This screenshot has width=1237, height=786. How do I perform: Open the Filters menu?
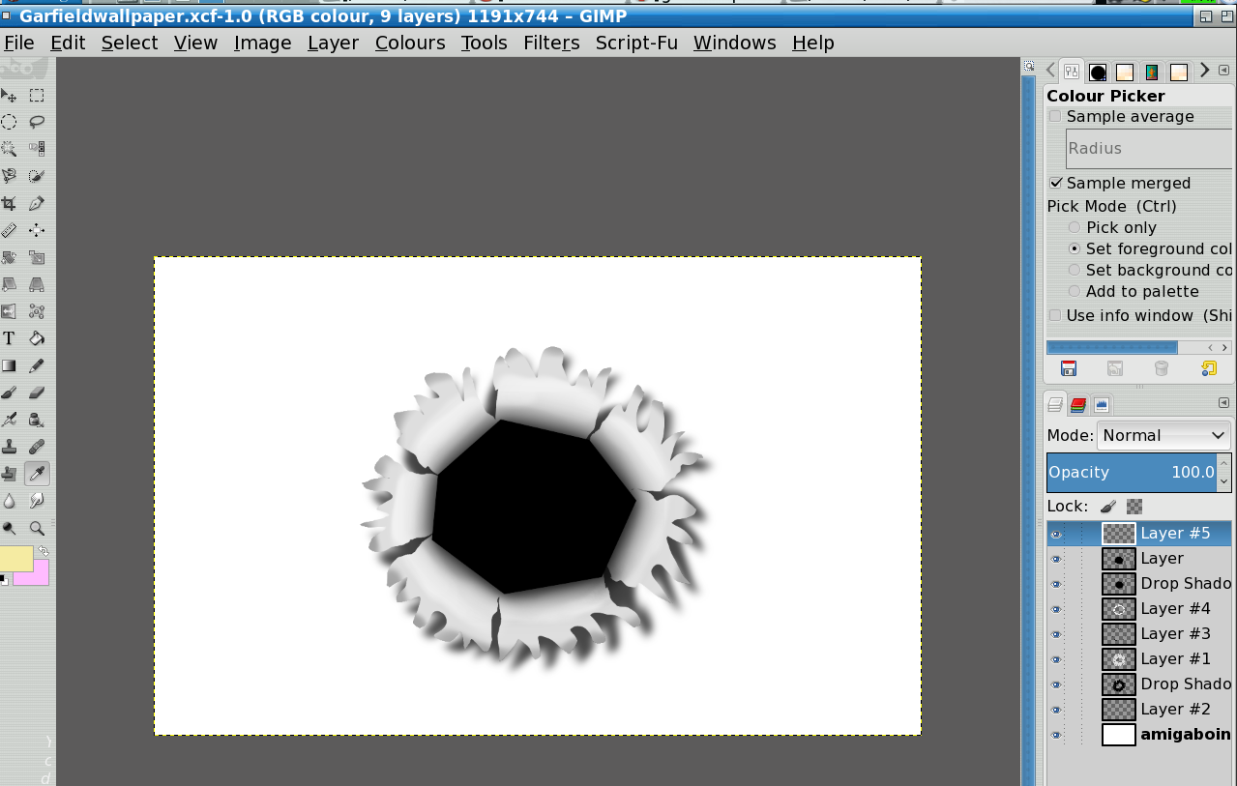tap(551, 43)
